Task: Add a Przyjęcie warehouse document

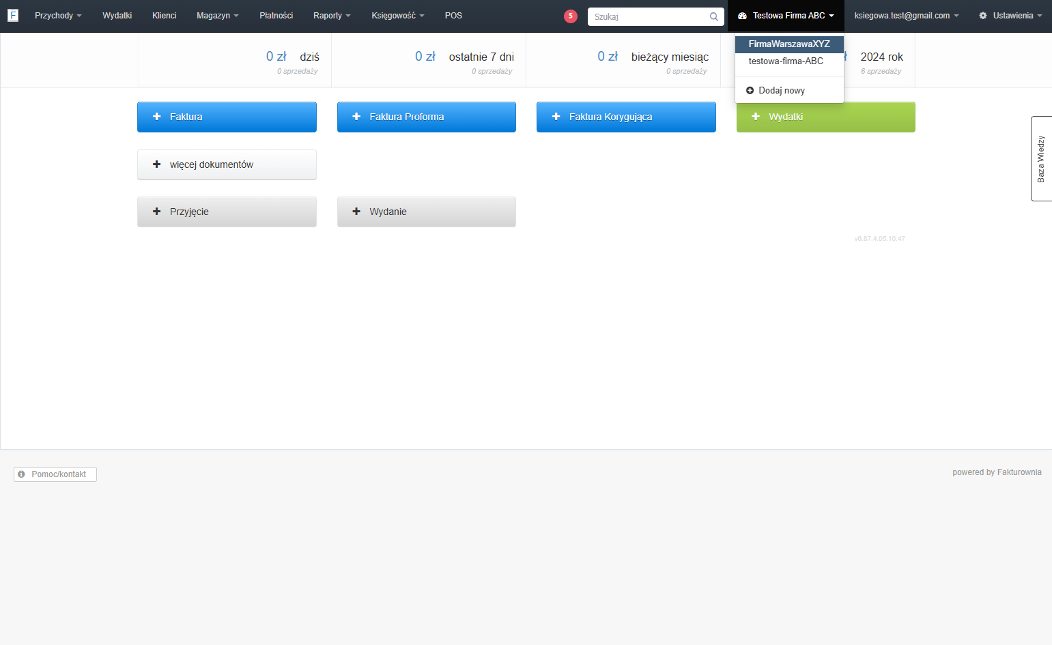Action: click(227, 212)
